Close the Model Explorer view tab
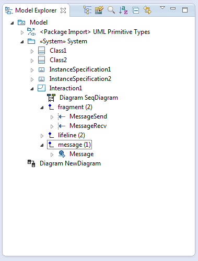Viewport: 198px width, 261px height. tap(63, 10)
